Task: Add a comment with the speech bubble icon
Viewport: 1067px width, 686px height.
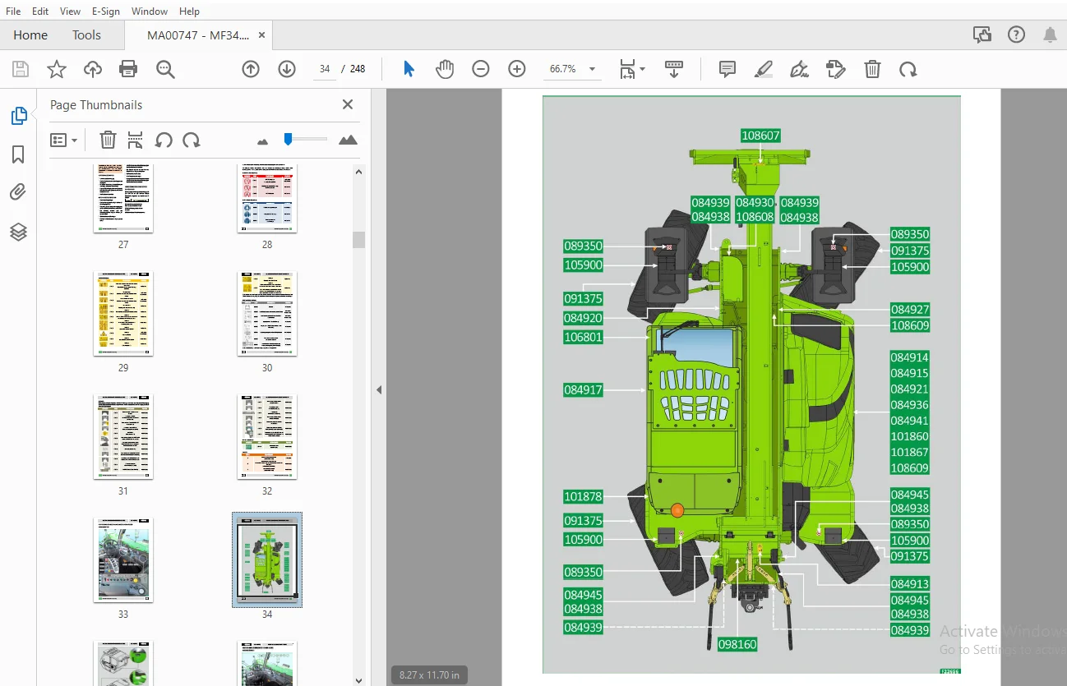Action: pos(727,69)
